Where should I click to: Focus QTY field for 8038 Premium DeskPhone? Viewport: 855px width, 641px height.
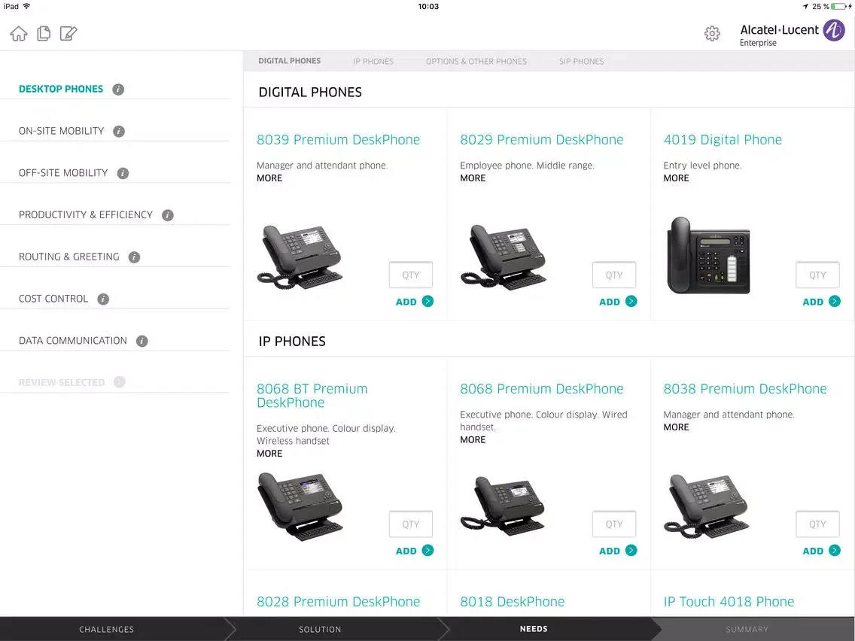tap(817, 524)
